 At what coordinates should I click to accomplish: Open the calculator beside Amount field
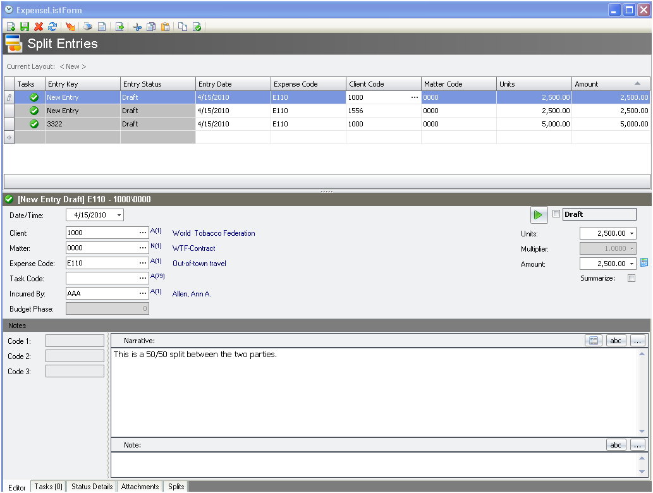tap(644, 263)
